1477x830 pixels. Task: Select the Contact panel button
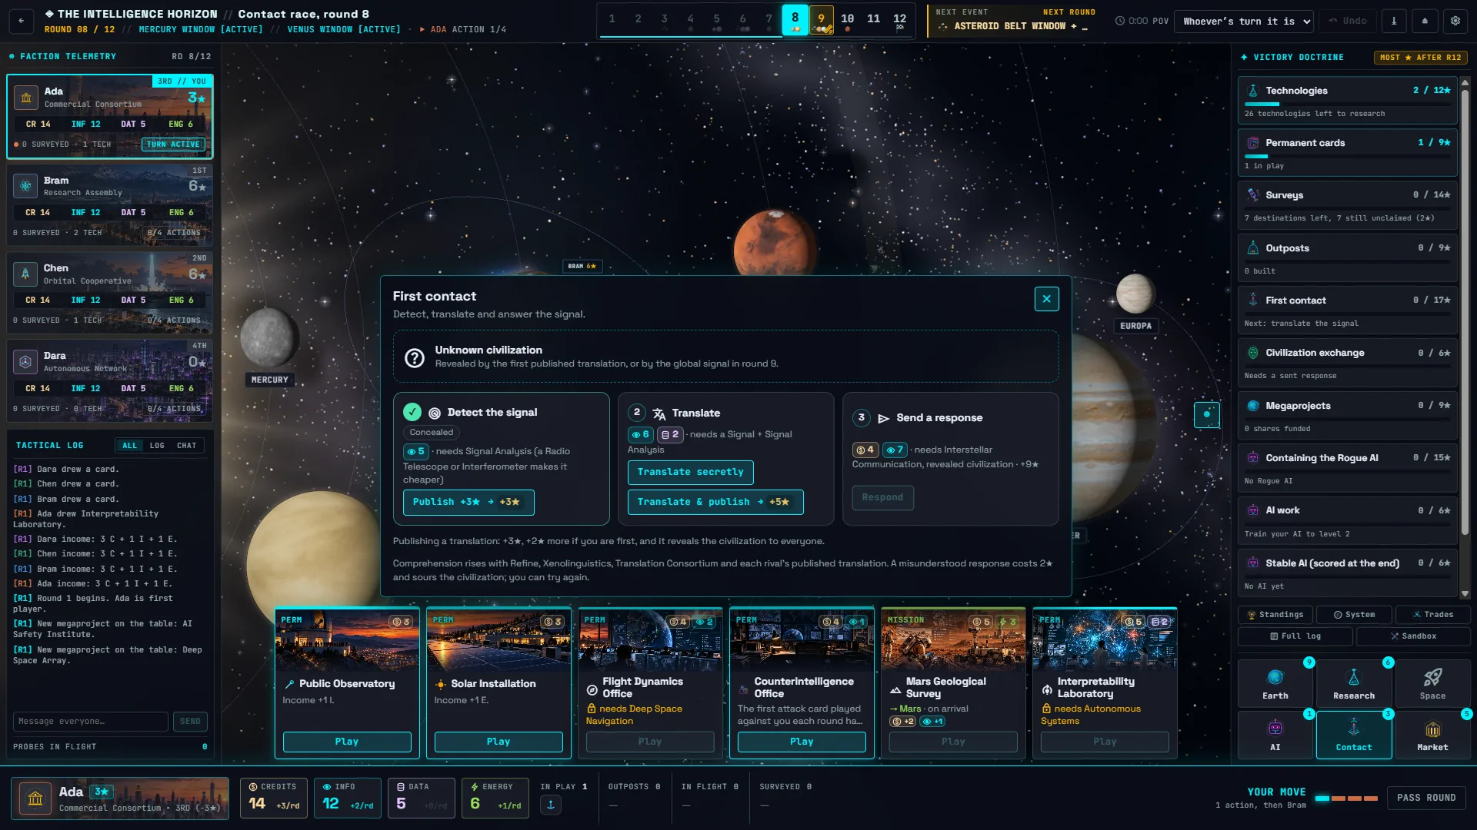click(x=1353, y=735)
